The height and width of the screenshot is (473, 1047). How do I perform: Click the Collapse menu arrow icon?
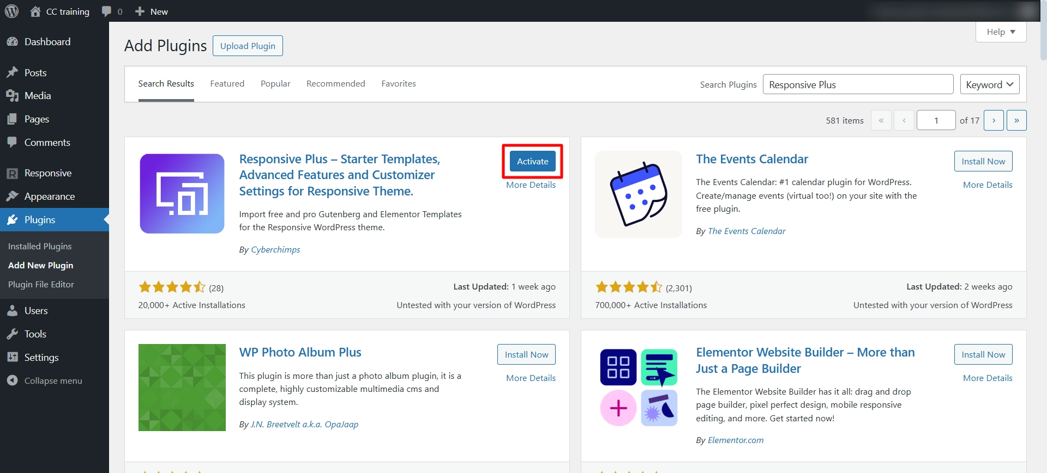[x=12, y=380]
